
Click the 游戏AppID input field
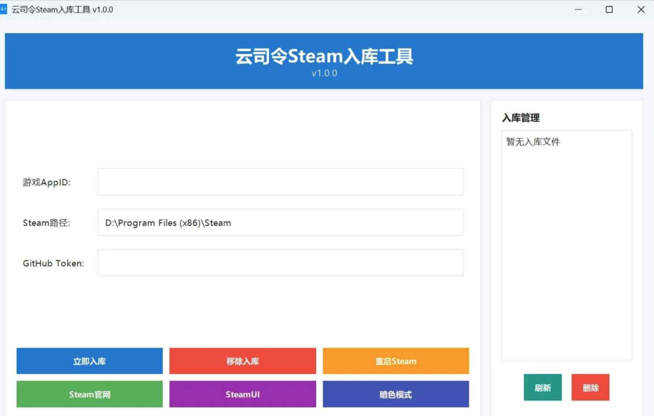click(x=280, y=181)
